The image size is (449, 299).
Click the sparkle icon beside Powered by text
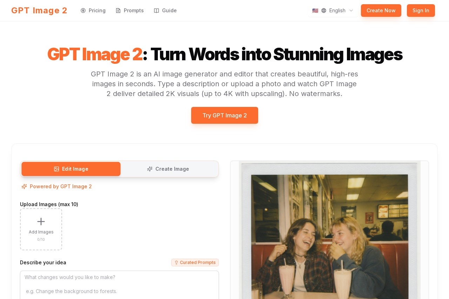24,186
